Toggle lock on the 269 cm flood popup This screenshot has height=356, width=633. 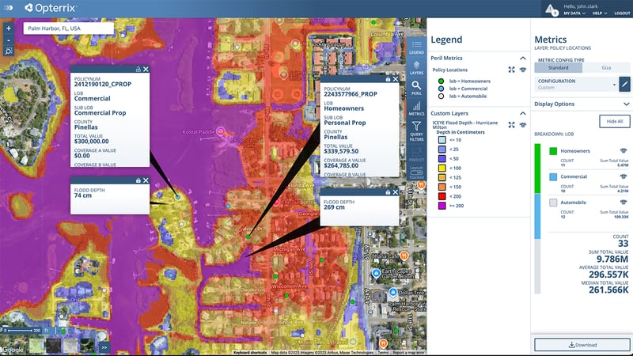(388, 192)
